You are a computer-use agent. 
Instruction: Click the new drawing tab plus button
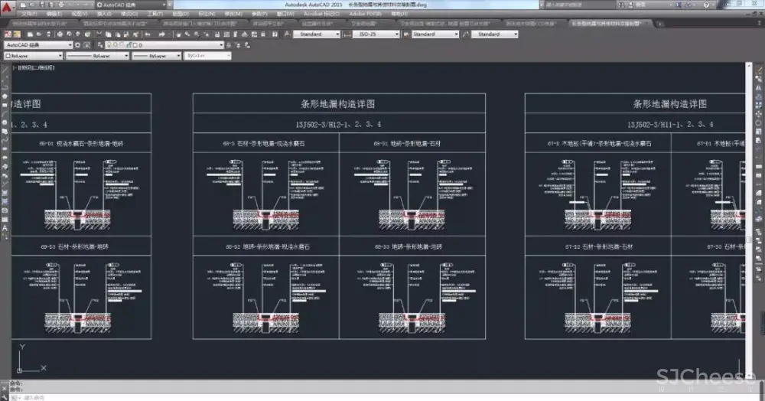[659, 23]
